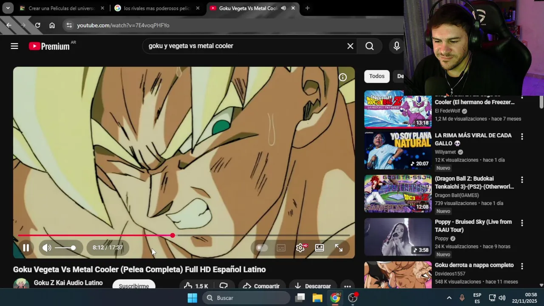Dislike the video
544x306 pixels.
pos(224,285)
